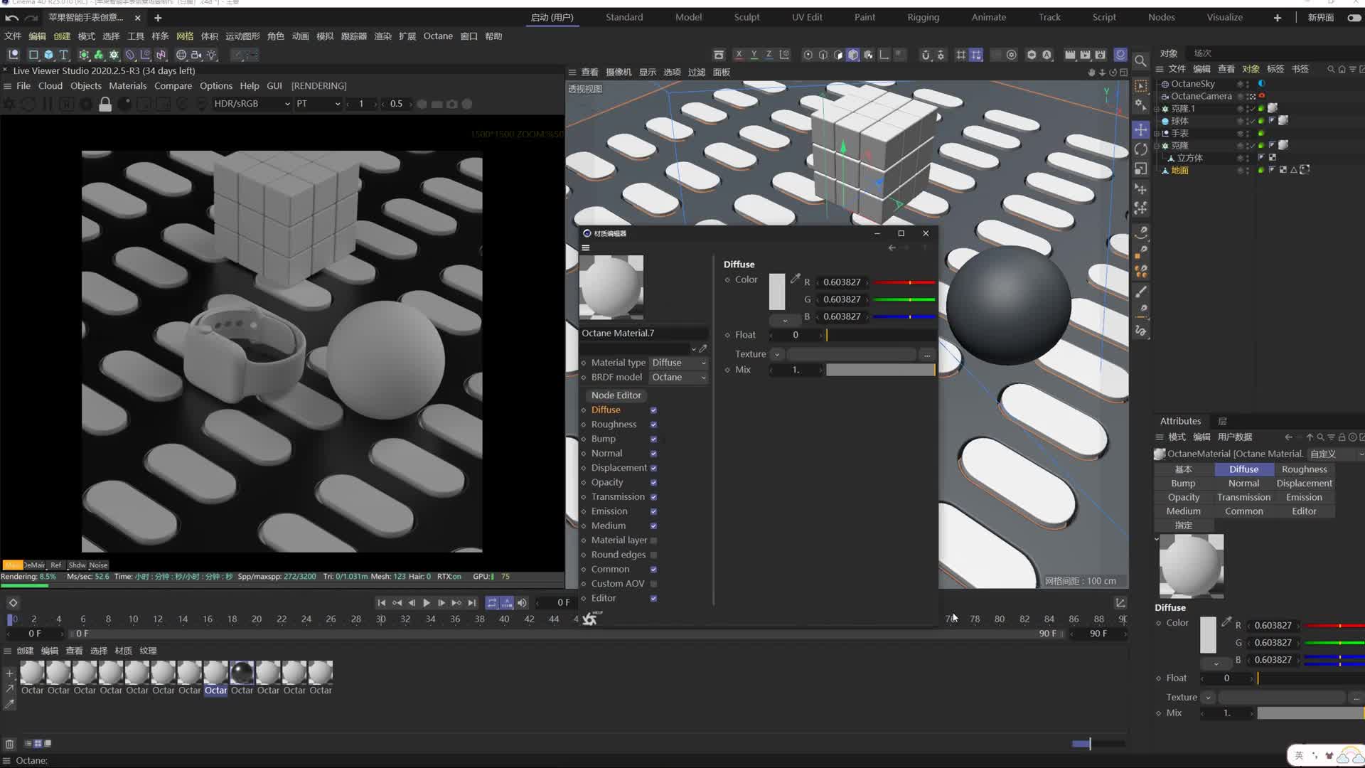Render to picture viewer with clapperboard icon
1365x768 pixels.
(x=1085, y=55)
